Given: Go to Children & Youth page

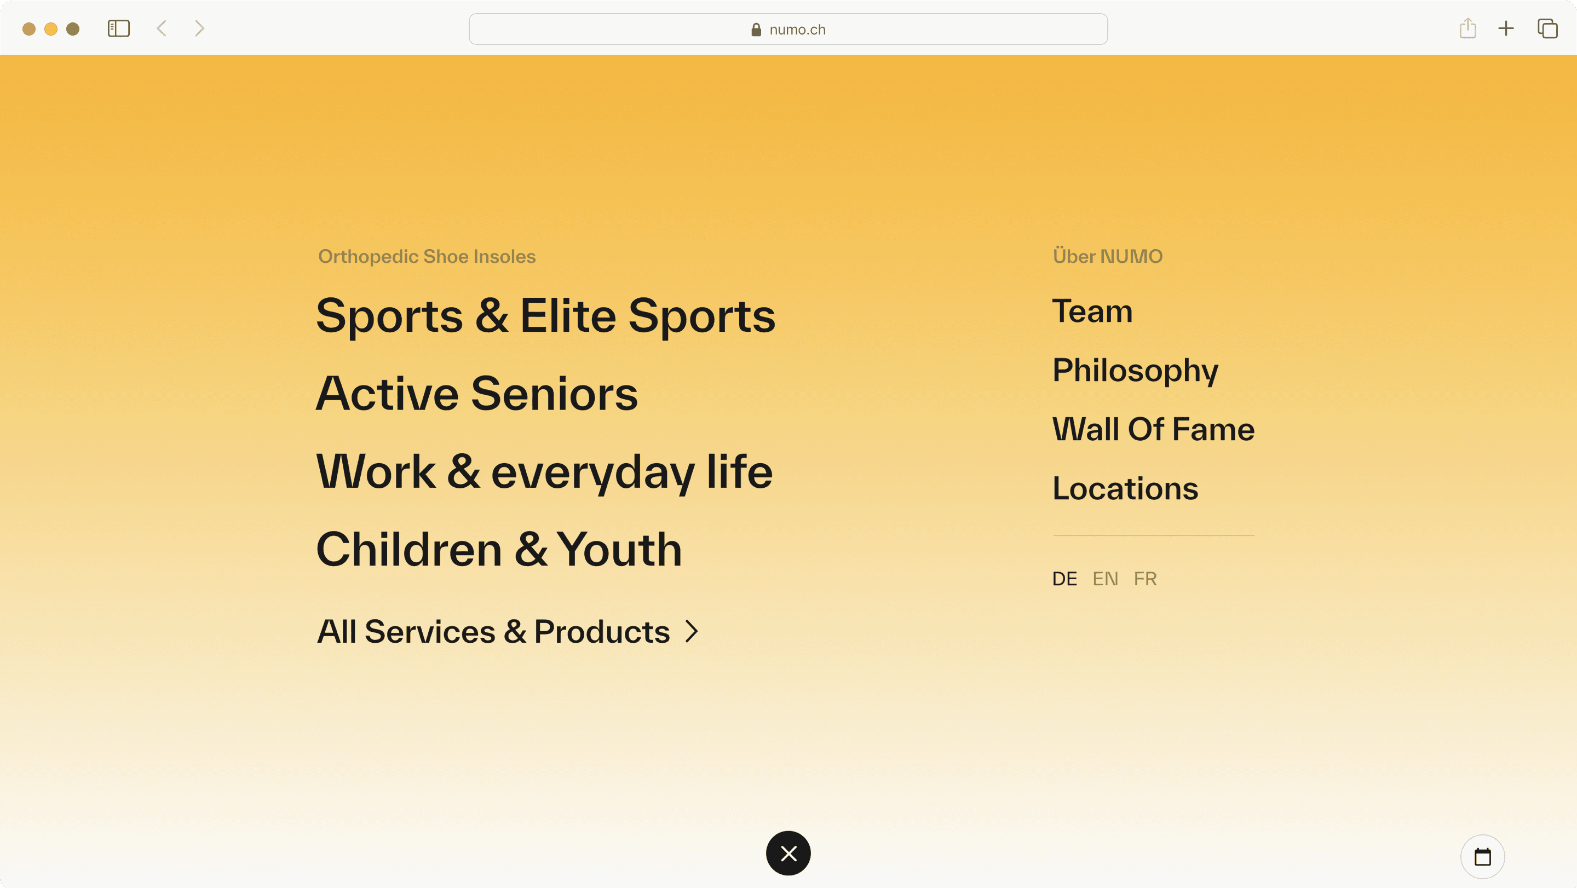Looking at the screenshot, I should point(499,550).
